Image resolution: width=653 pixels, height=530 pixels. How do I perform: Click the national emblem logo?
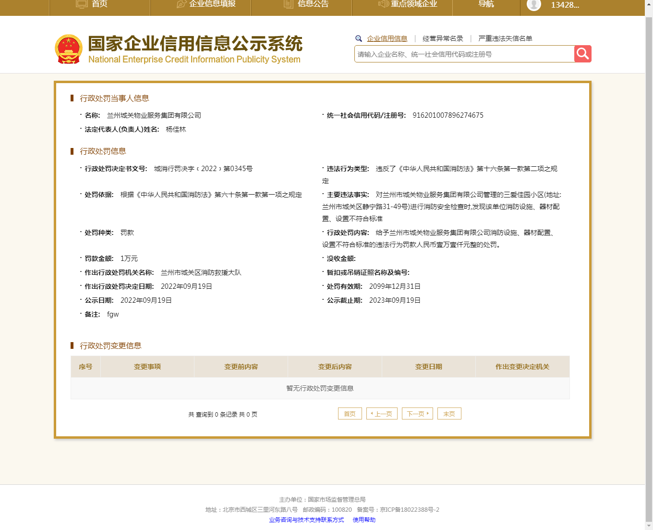pyautogui.click(x=69, y=49)
